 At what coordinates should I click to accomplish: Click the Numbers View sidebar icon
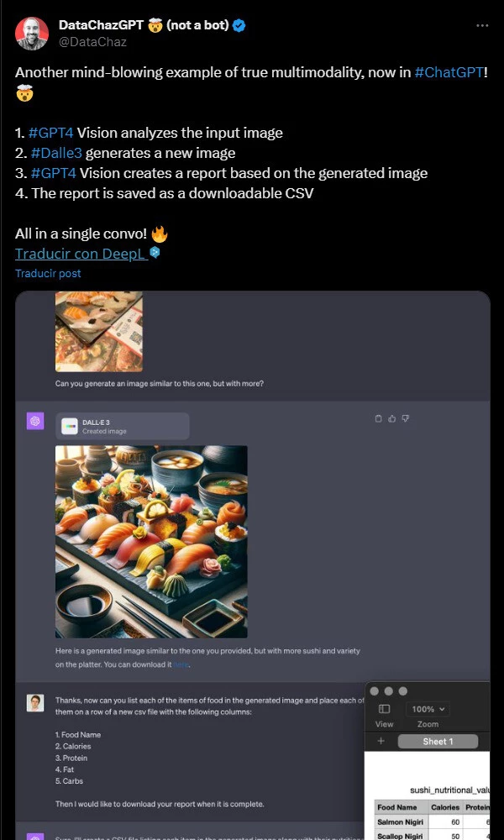(384, 710)
